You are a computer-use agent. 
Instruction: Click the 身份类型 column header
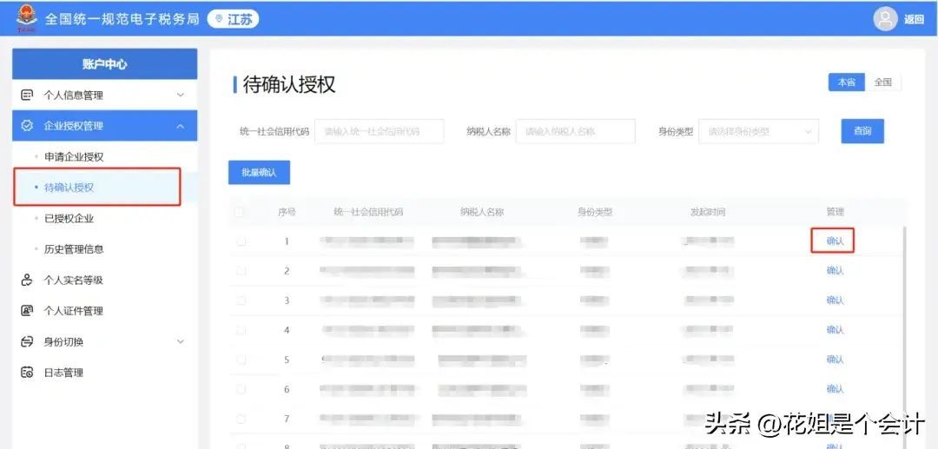[595, 212]
